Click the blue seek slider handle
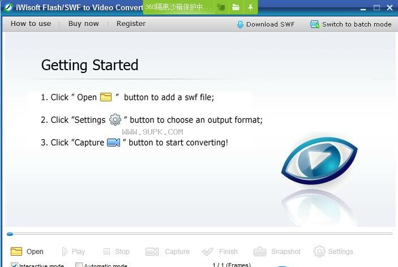 tap(10, 234)
